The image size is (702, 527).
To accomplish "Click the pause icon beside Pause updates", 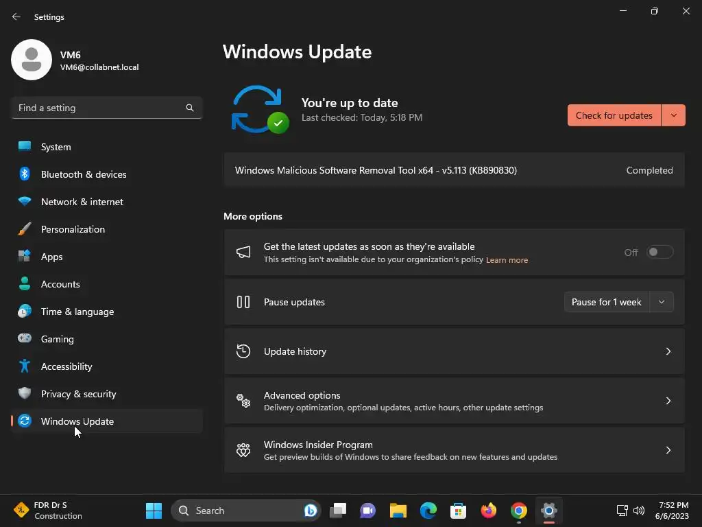I will [243, 302].
